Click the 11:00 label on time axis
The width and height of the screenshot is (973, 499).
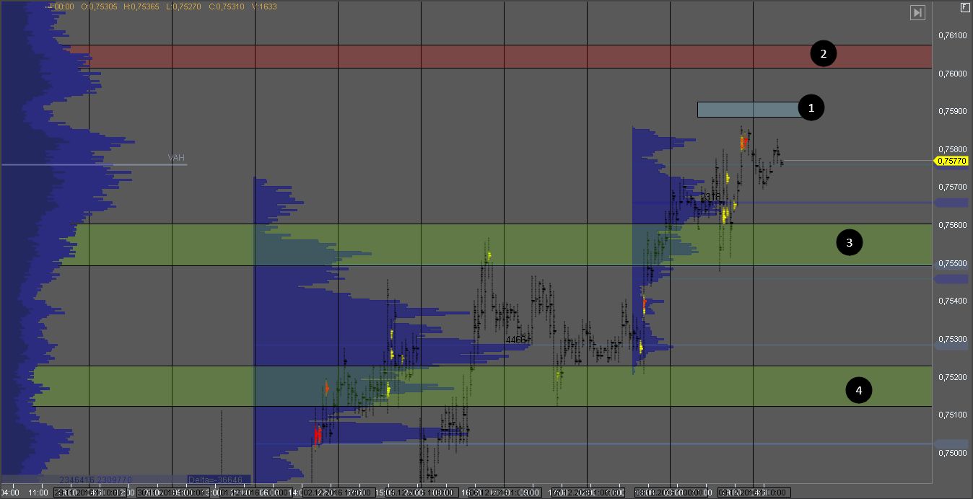(x=38, y=493)
